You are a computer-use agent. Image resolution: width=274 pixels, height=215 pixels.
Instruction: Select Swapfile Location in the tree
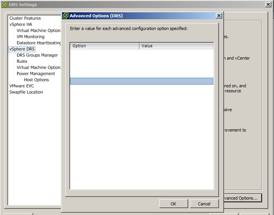coord(26,92)
